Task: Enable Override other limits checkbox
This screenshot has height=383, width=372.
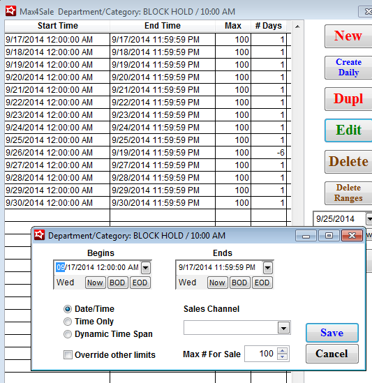Action: pos(68,354)
